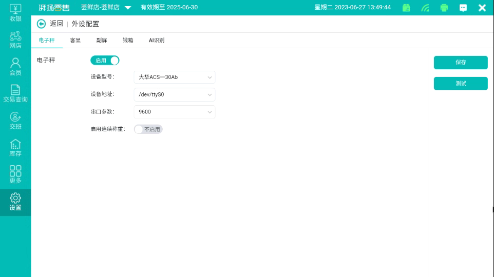Open the 收银 cashier sidebar icon
This screenshot has height=277, width=494.
coord(15,12)
